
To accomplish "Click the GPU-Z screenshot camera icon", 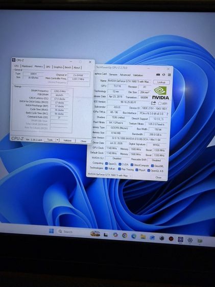I will coord(158,75).
